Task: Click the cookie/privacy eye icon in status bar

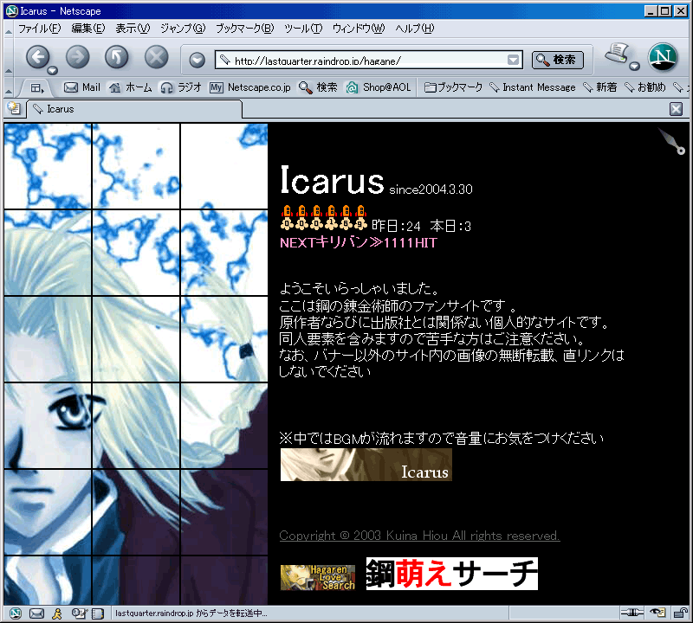Action: (657, 613)
